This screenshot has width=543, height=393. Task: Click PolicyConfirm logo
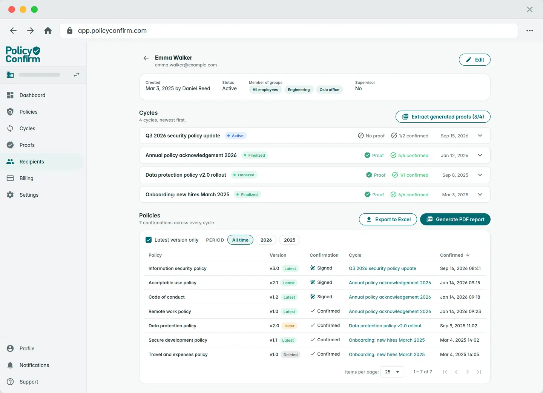(23, 54)
